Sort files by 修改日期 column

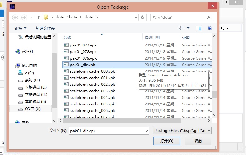(x=152, y=37)
